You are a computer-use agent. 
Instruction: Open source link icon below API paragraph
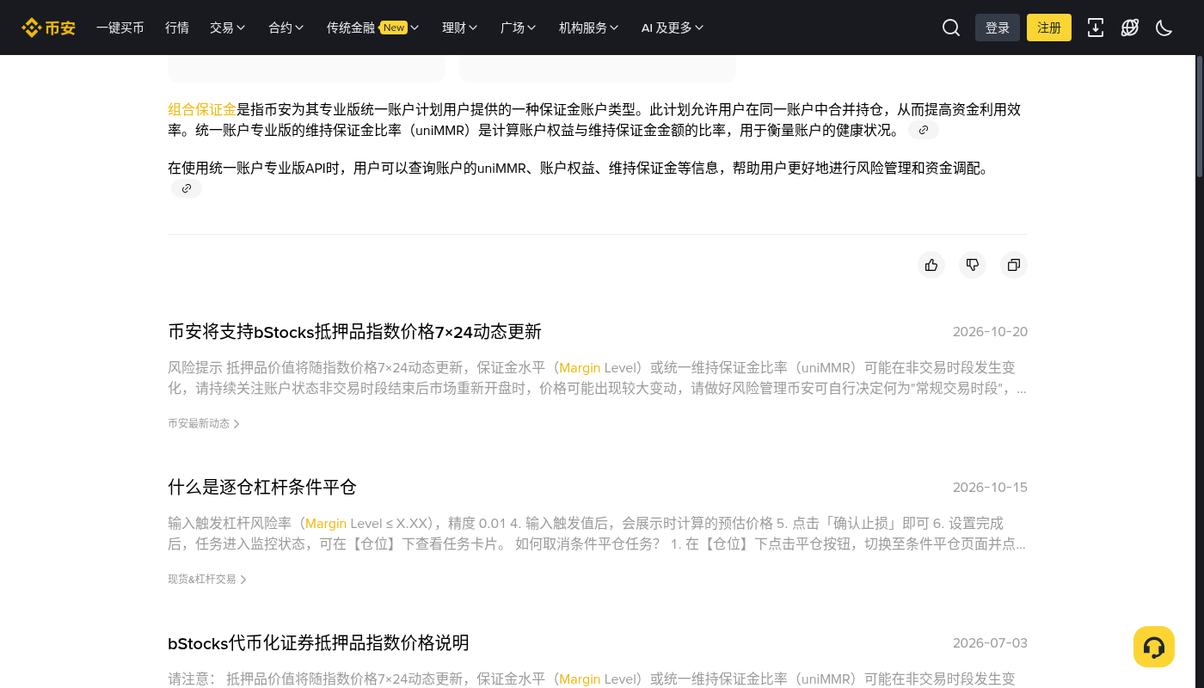[x=187, y=188]
